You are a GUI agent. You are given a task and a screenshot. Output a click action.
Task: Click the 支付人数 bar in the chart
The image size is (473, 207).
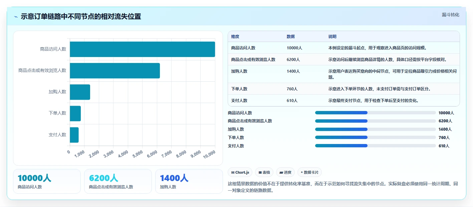tap(74, 135)
